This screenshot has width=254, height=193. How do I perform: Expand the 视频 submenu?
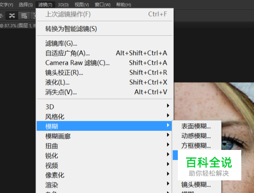pos(105,165)
